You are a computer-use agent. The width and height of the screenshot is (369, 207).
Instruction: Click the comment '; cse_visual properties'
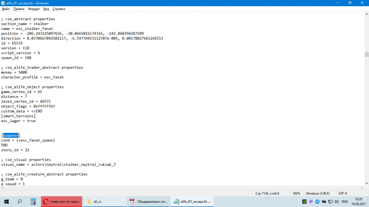click(26, 160)
